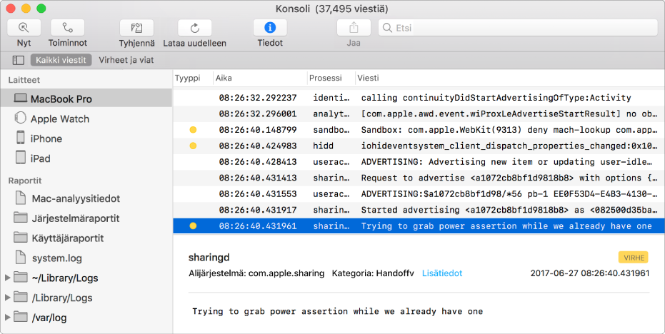Open the Lisätiedot link
Screen dimensions: 665x334
(x=442, y=273)
